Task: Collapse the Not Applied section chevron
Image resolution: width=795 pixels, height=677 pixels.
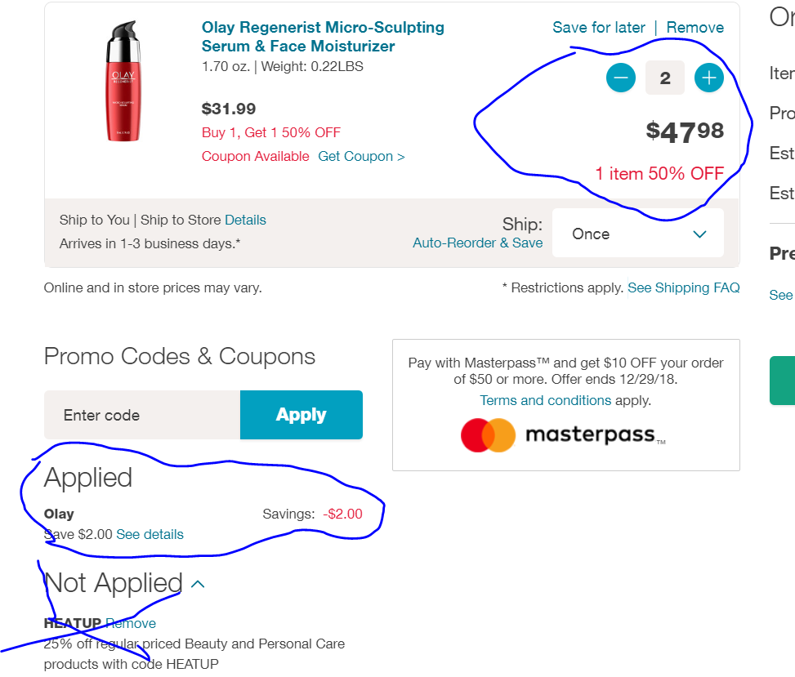Action: [198, 584]
